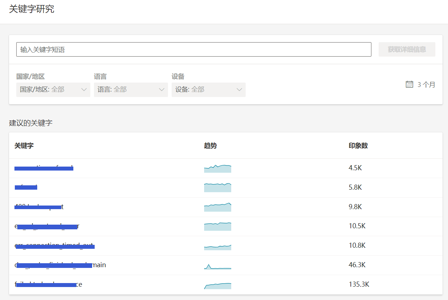Click the 输入关键字短语 input field
Viewport: 448px width, 300px height.
[x=194, y=50]
